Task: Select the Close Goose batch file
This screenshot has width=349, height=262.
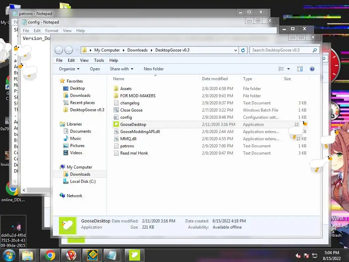Action: pyautogui.click(x=131, y=110)
